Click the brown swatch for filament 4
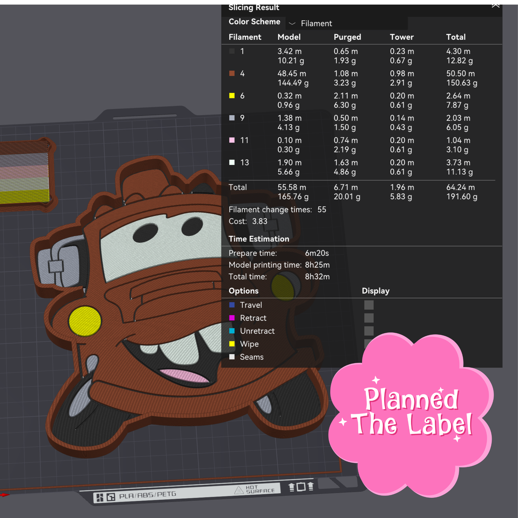The width and height of the screenshot is (518, 518). coord(232,73)
